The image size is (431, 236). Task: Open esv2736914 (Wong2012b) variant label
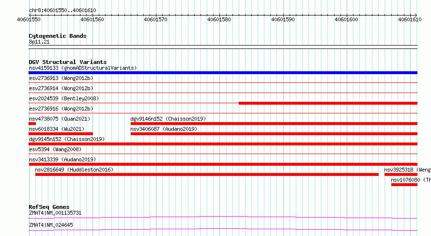coord(61,88)
